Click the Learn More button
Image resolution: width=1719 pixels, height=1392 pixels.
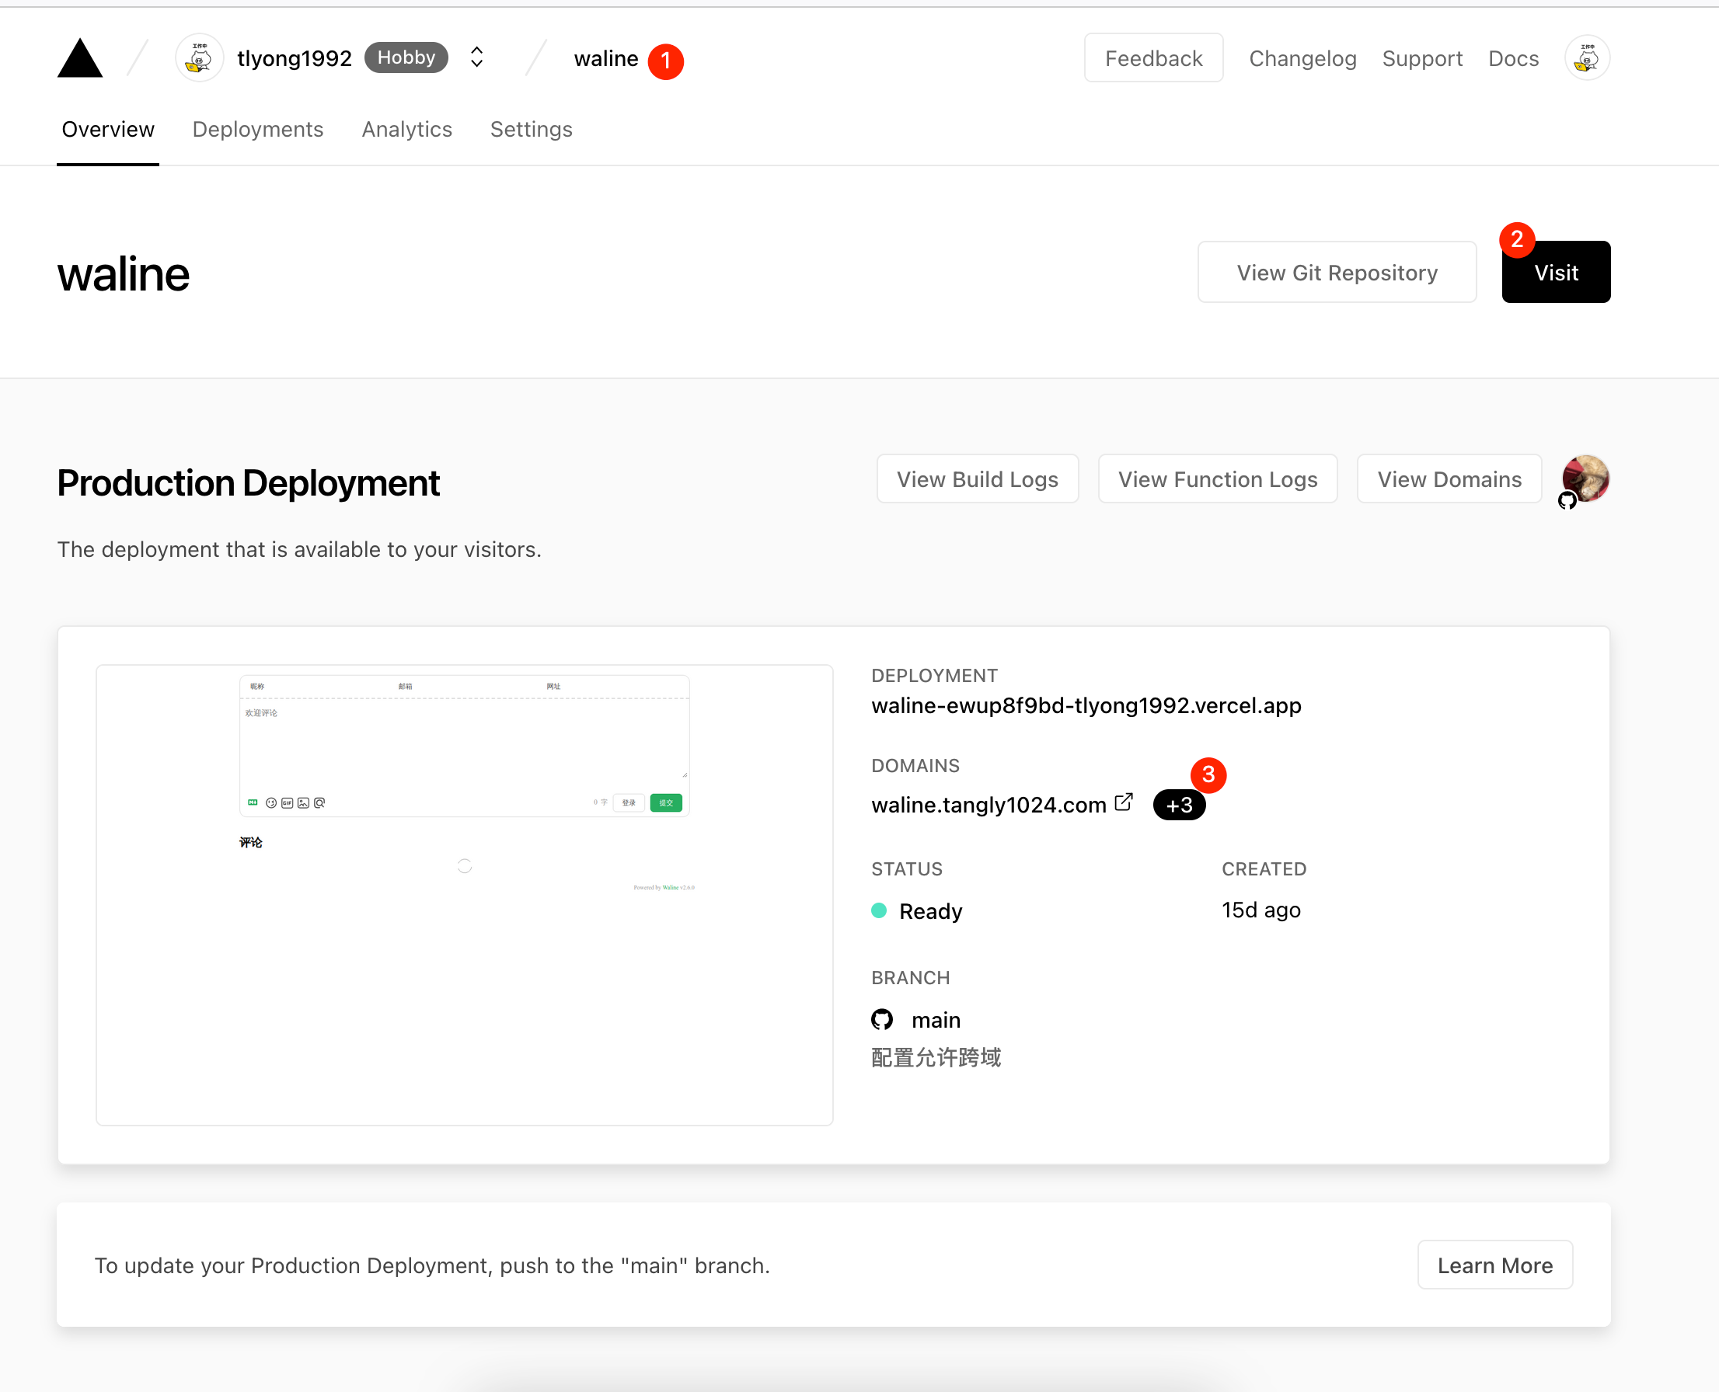click(x=1495, y=1265)
